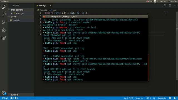This screenshot has width=178, height=100.
Task: Open errors and warnings count in status bar
Action: pos(14,98)
